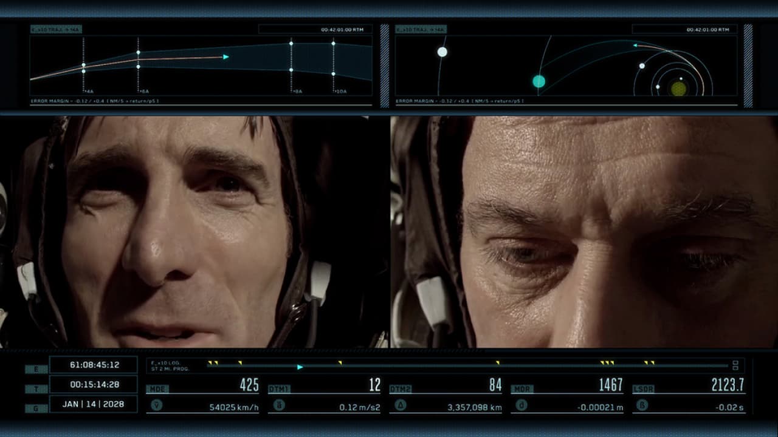Click the trajectory tag above the orbit map
This screenshot has width=778, height=437.
(421, 29)
